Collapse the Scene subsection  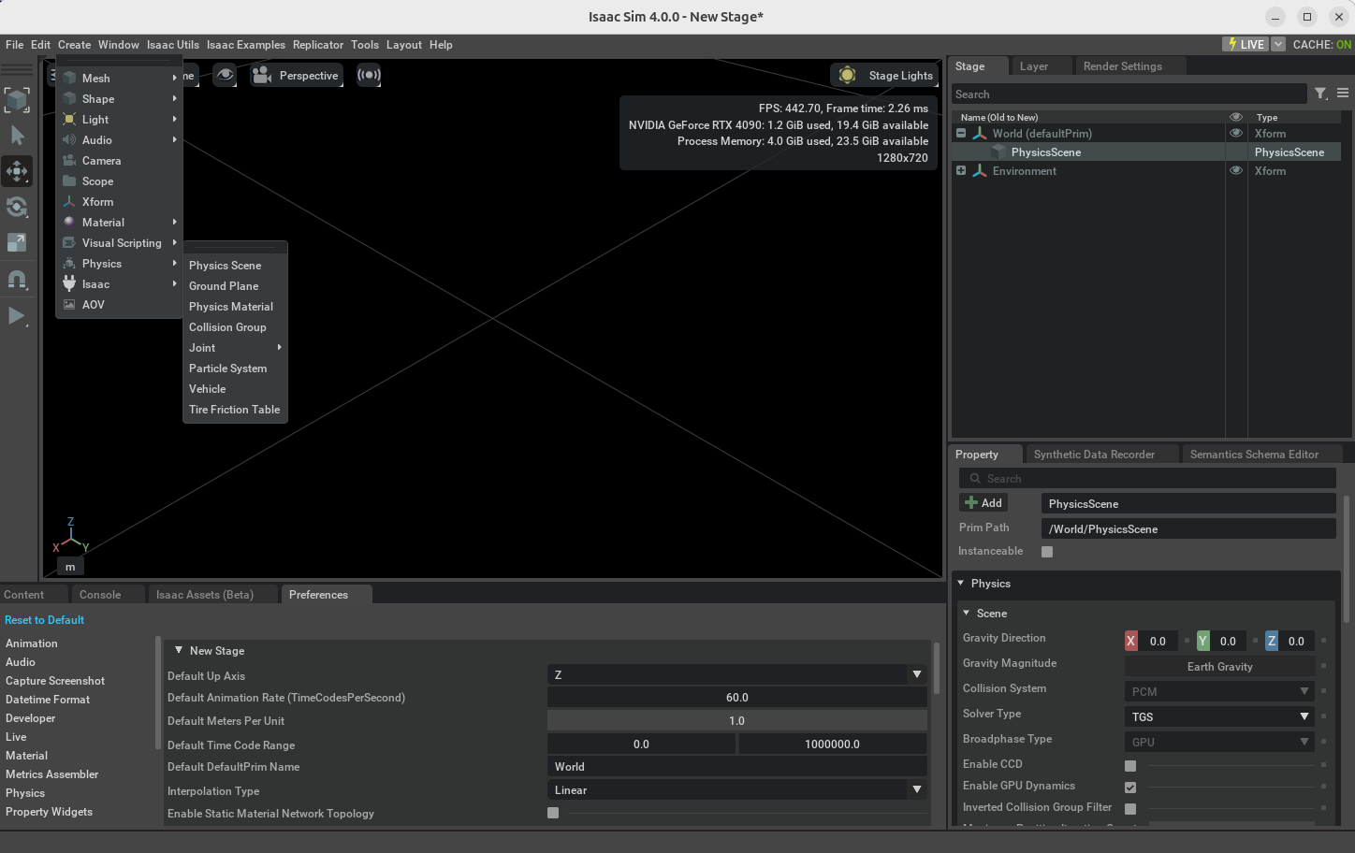(x=967, y=614)
